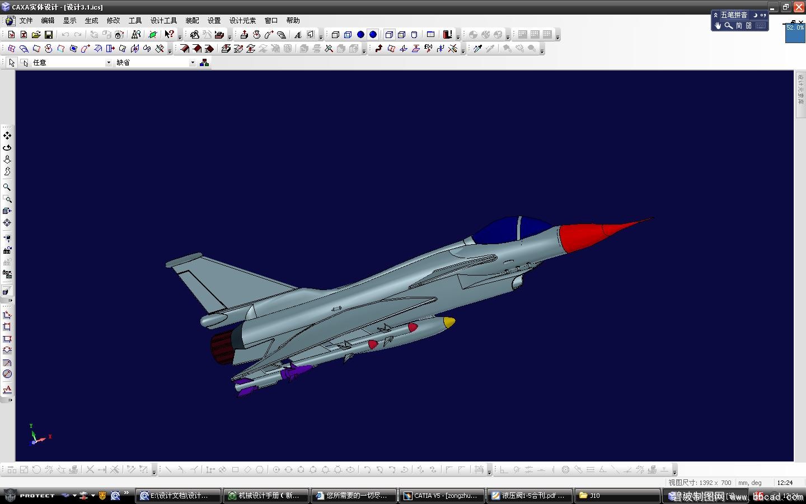Switch to the E:\设计文档 taskbar window
Image resolution: width=806 pixels, height=504 pixels.
179,496
